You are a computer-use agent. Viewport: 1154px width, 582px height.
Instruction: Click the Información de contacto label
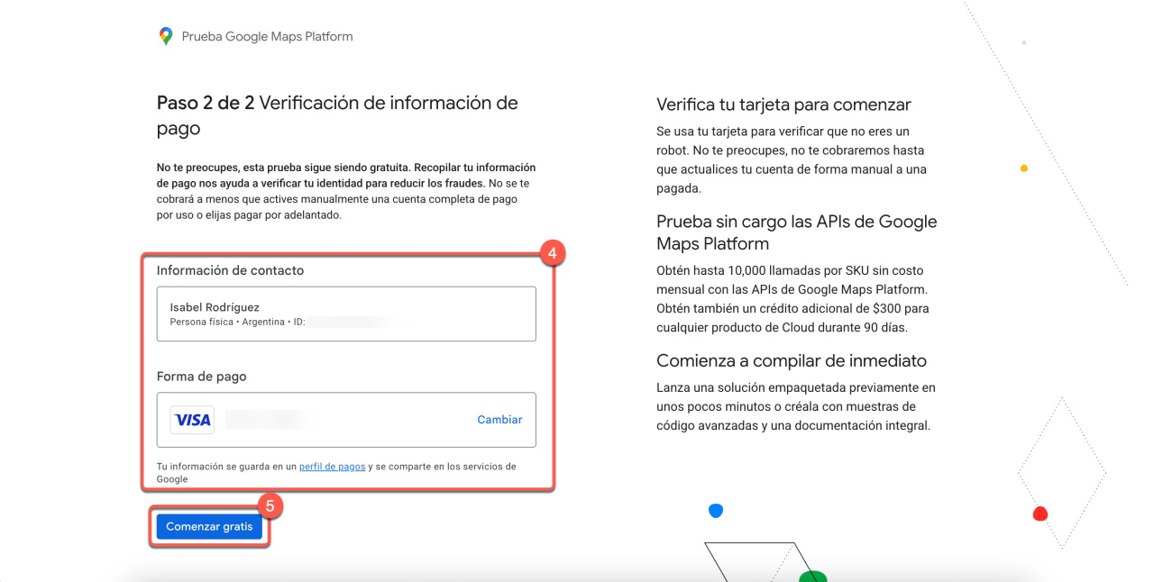coord(231,270)
